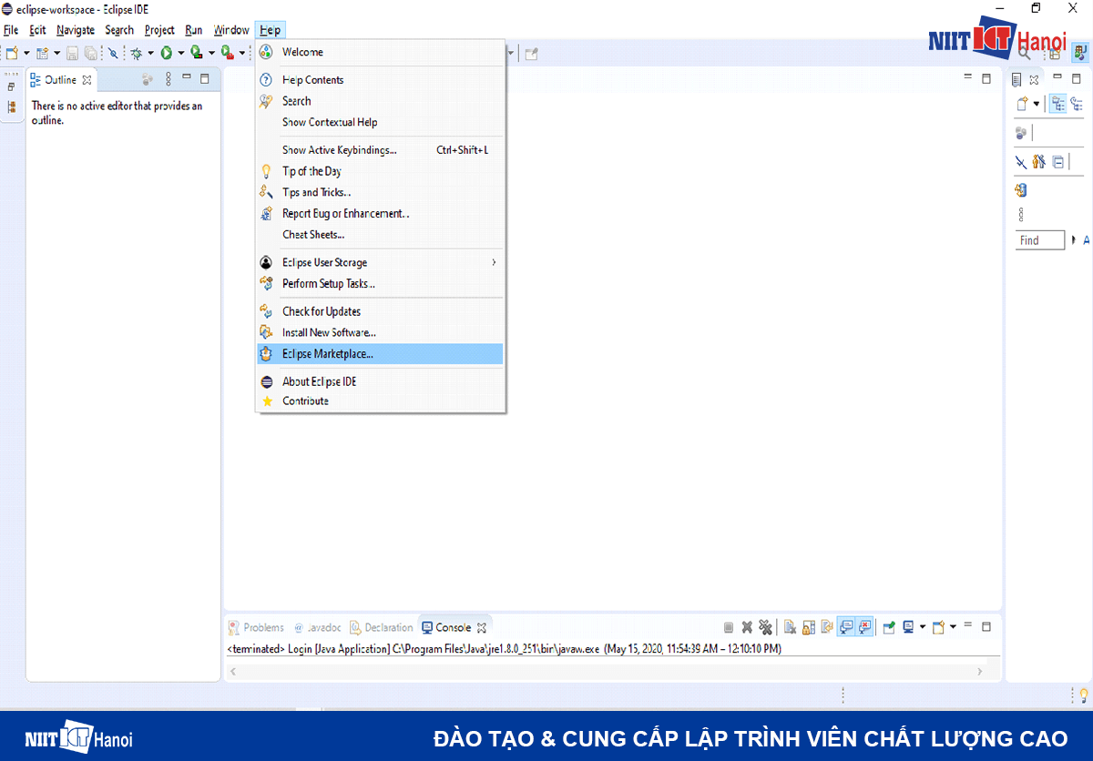Open the New wizard icon at top left
1093x761 pixels.
(x=13, y=53)
